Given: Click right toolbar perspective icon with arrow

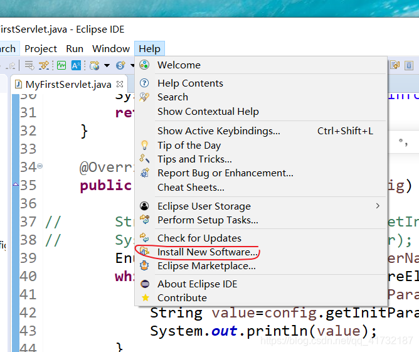Looking at the screenshot, I should 395,65.
